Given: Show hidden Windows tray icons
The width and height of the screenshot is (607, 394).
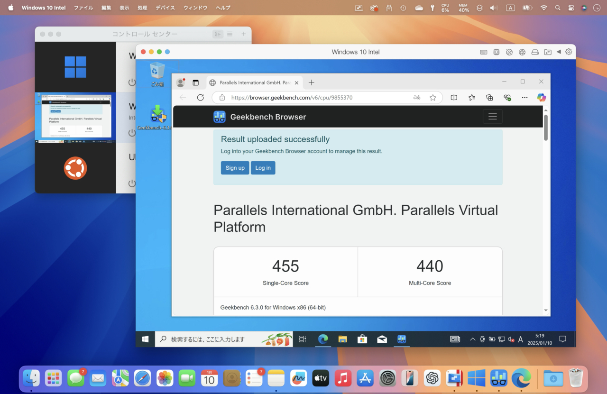Looking at the screenshot, I should (x=472, y=339).
